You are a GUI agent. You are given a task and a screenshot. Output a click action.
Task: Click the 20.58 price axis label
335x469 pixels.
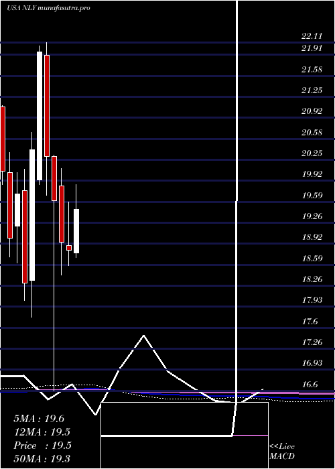(312, 133)
